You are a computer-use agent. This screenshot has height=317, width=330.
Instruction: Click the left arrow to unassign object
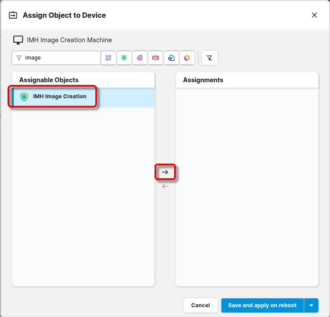pyautogui.click(x=165, y=186)
